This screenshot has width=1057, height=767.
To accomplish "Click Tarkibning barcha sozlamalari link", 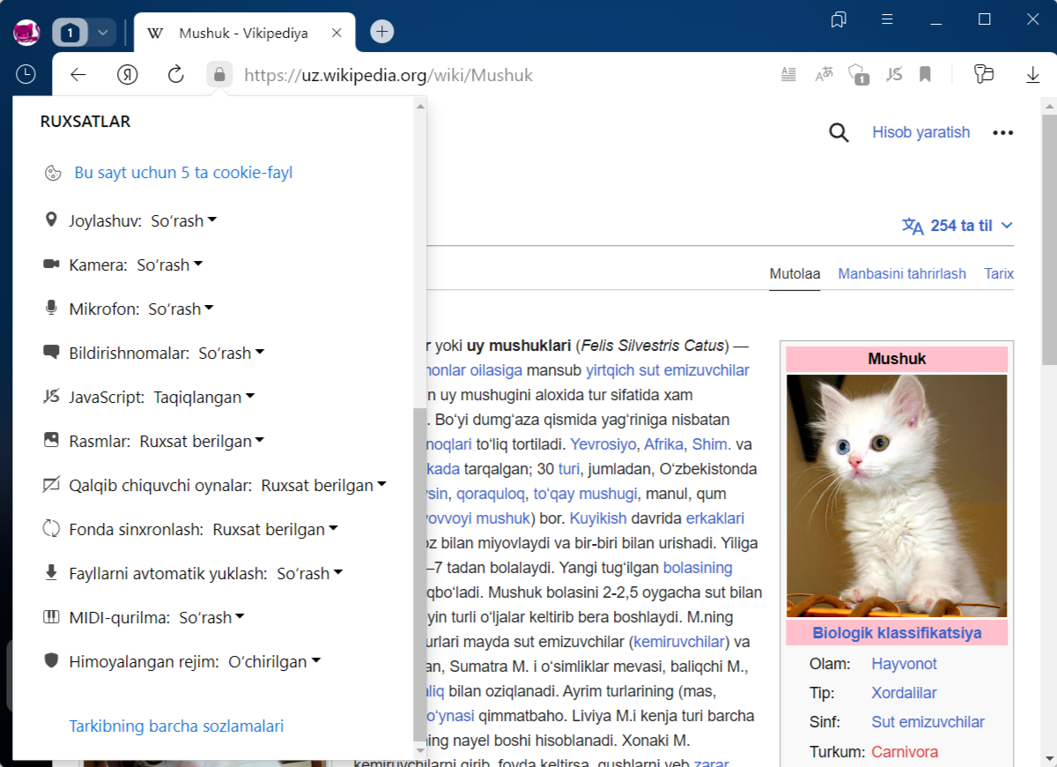I will (x=176, y=726).
